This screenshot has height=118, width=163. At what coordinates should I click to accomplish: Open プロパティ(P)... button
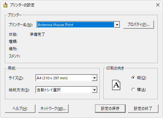click(x=139, y=25)
